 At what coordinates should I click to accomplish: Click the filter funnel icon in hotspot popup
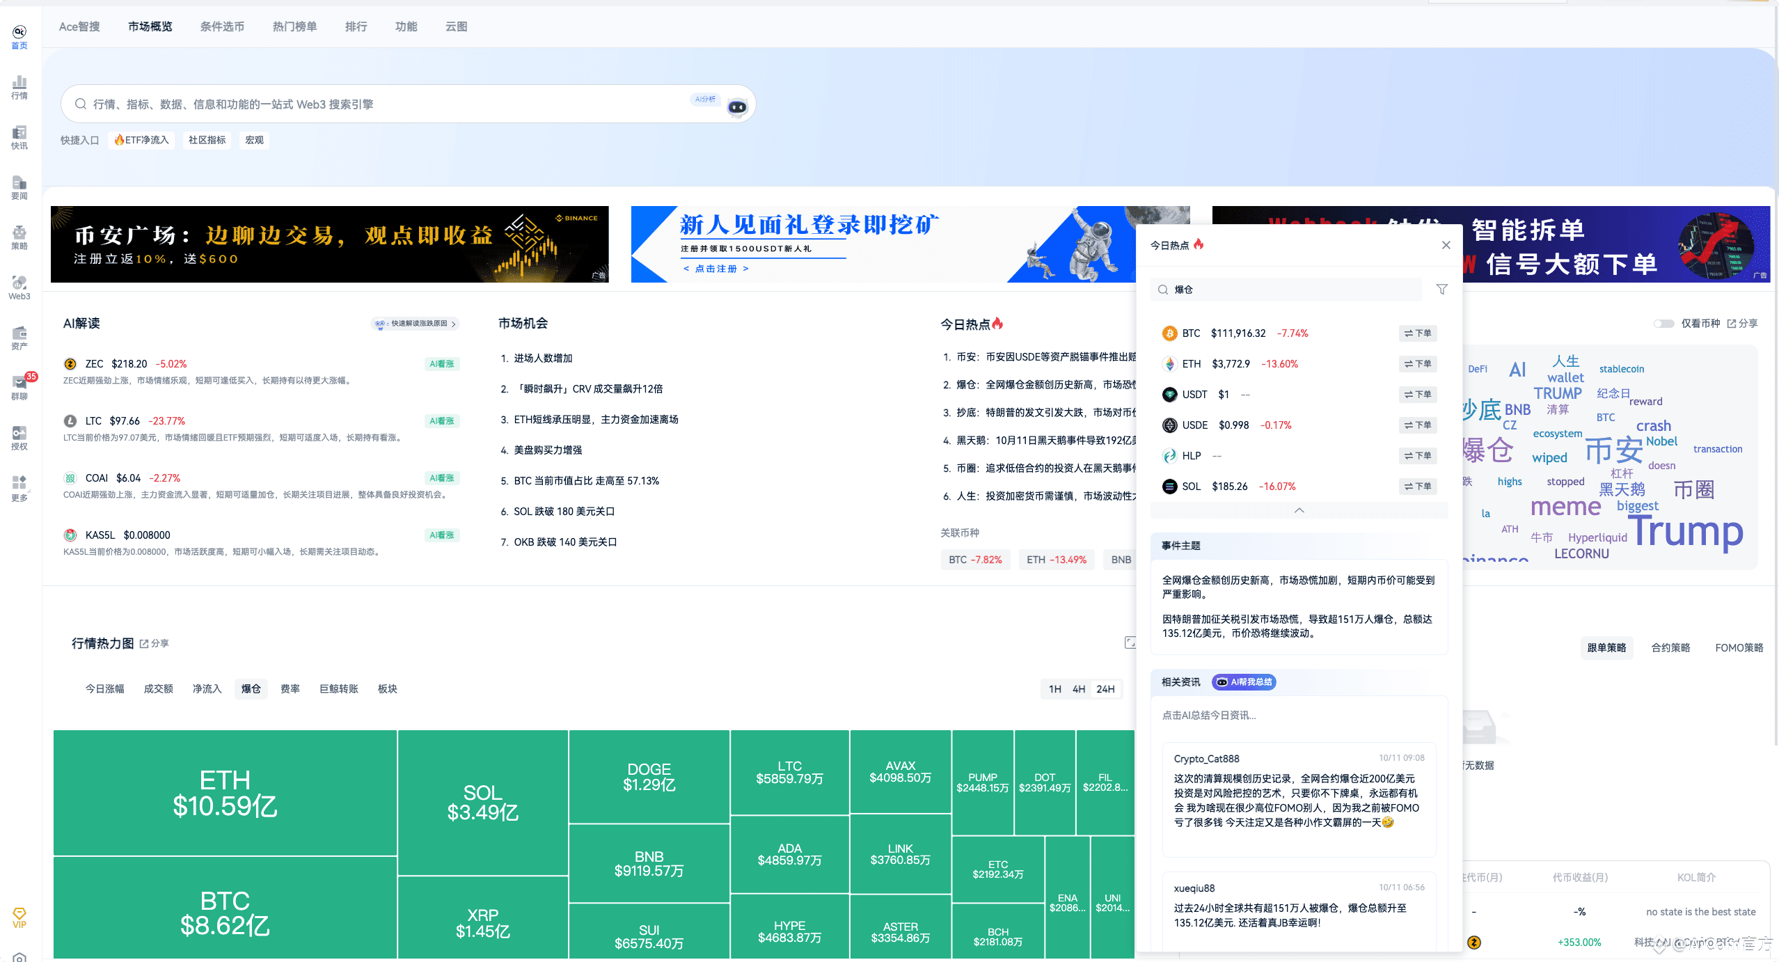(1442, 290)
